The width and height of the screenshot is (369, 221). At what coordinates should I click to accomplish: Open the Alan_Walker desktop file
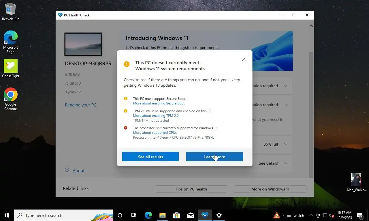point(356,182)
